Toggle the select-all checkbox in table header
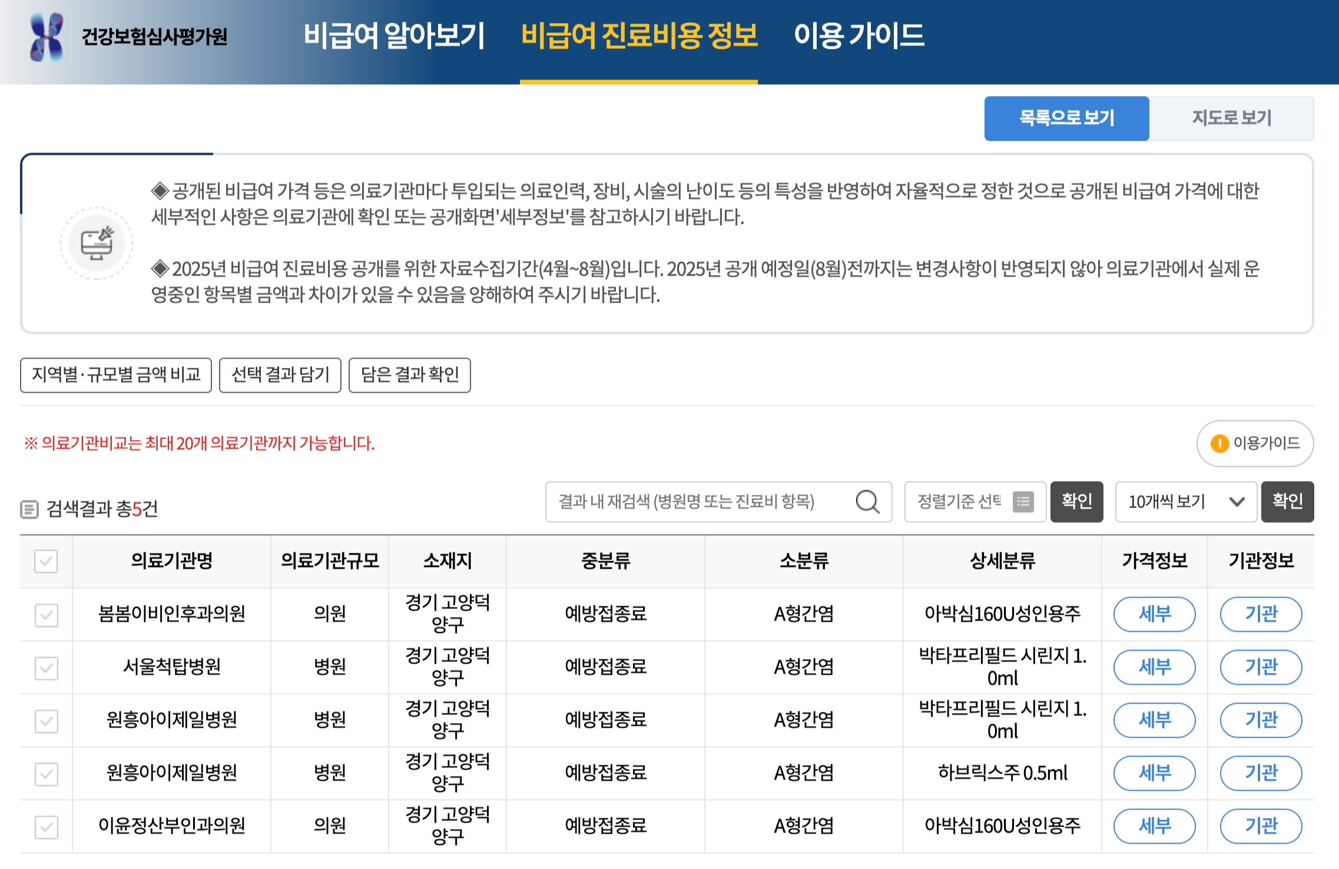The width and height of the screenshot is (1339, 869). pos(46,561)
